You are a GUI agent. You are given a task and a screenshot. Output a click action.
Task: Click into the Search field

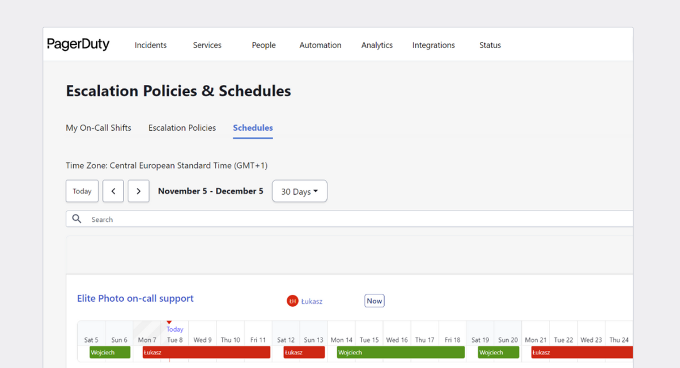[x=349, y=219]
